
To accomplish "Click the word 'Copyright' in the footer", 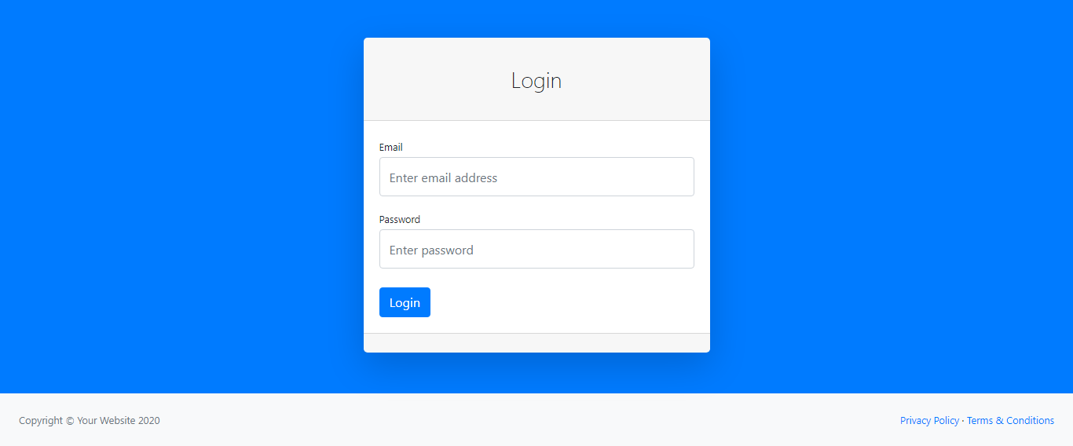I will click(x=41, y=421).
